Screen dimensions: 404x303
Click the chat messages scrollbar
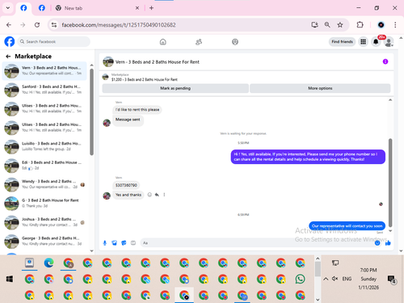coord(390,183)
